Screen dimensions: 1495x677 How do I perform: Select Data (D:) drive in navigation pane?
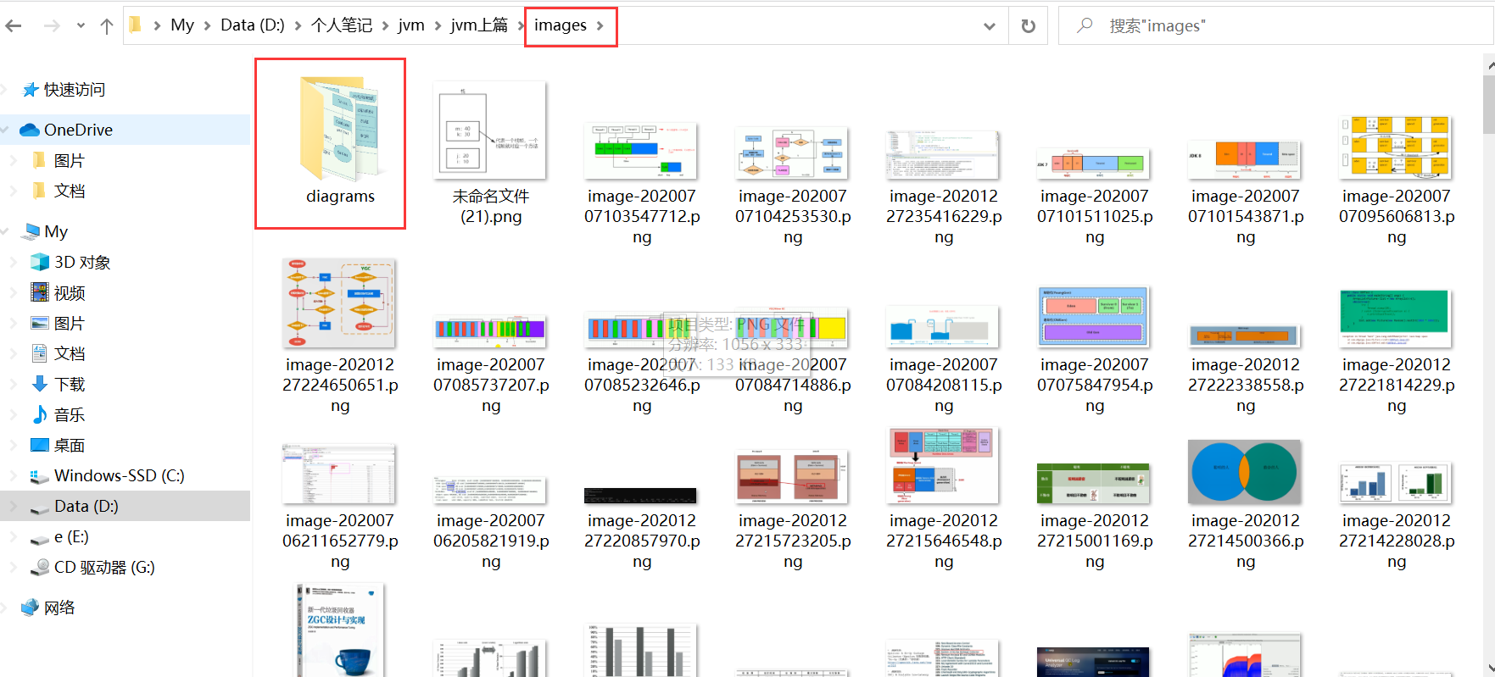click(x=86, y=507)
